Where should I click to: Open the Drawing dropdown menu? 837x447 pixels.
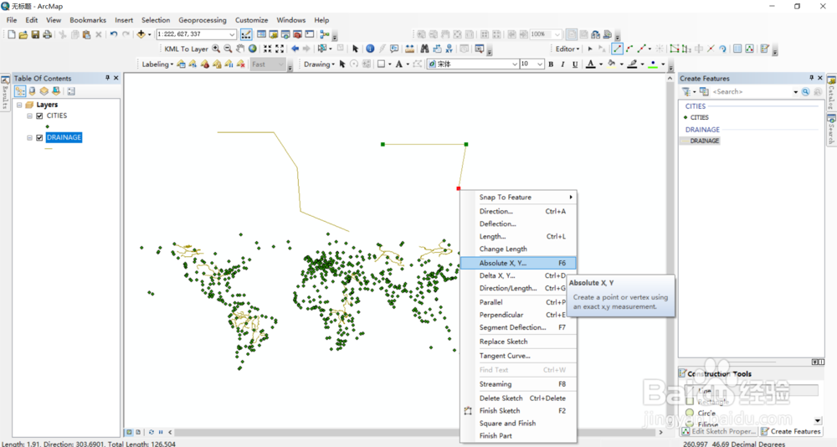point(319,64)
